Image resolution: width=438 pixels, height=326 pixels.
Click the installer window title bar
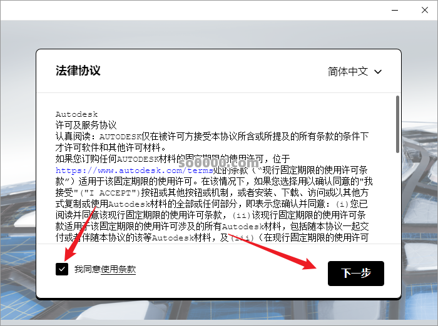(x=188, y=10)
